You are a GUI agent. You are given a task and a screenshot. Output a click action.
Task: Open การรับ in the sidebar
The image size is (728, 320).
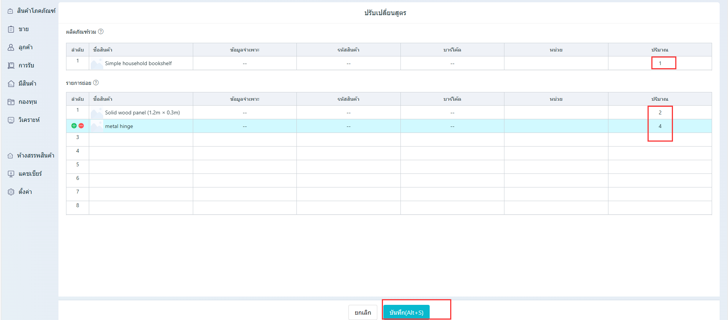26,66
